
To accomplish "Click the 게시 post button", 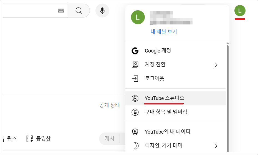I will [x=109, y=138].
